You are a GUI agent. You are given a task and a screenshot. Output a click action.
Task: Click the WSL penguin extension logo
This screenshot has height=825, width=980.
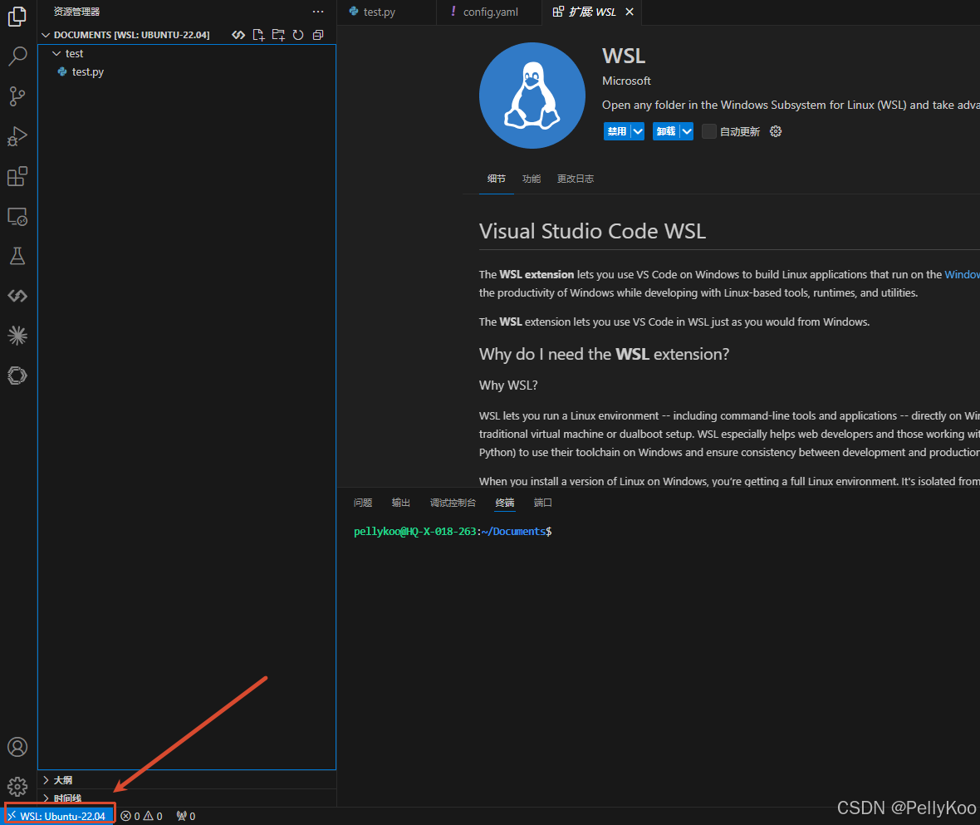[532, 96]
